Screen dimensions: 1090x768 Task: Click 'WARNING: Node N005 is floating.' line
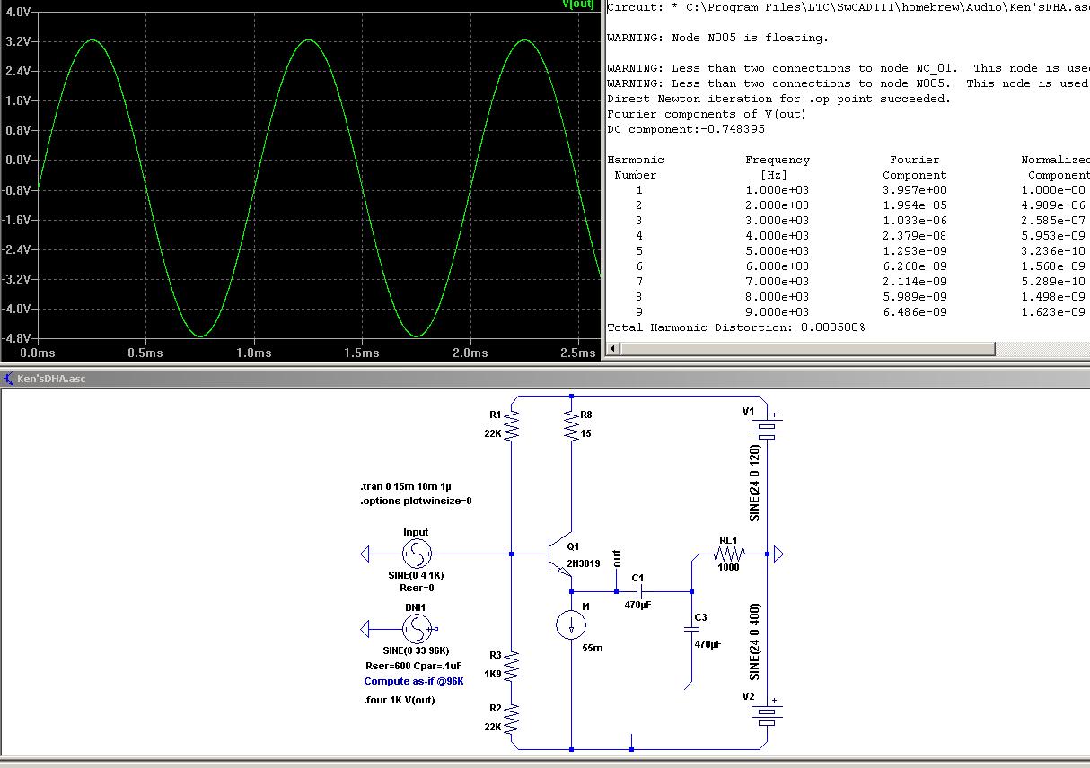point(718,38)
